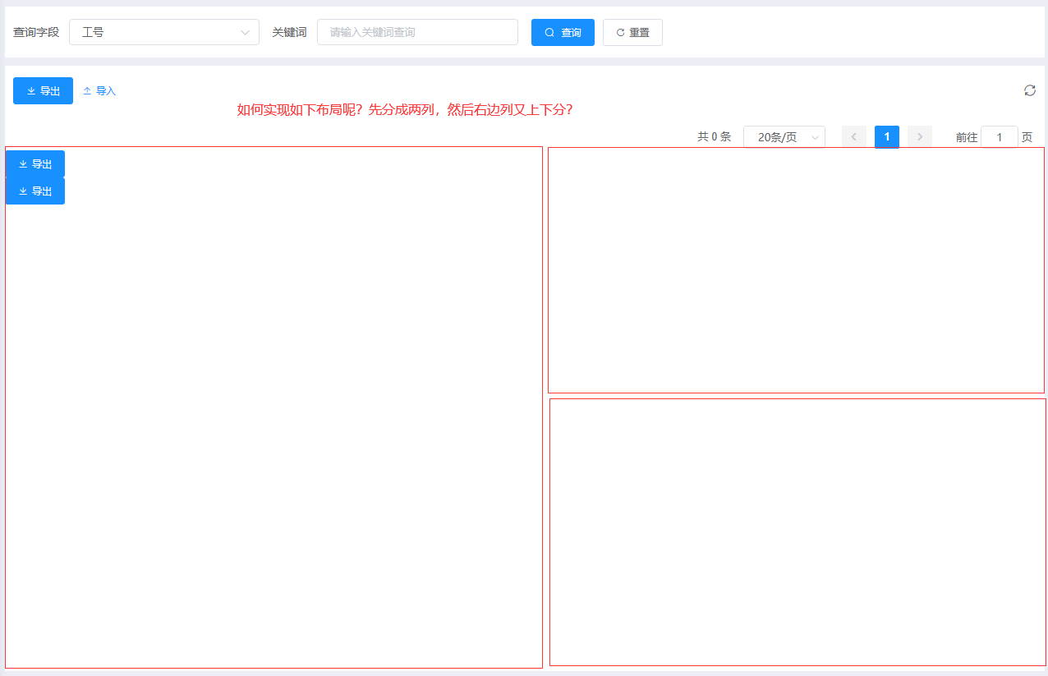Click the upper 导出 button inside left panel
Viewport: 1048px width, 676px height.
pyautogui.click(x=35, y=164)
